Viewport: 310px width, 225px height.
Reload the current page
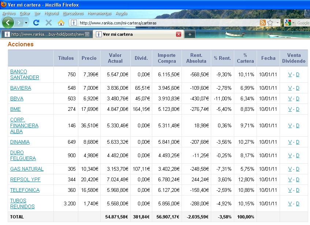[x=36, y=23]
